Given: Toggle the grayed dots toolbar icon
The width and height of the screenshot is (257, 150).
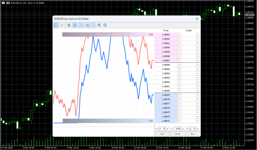Looking at the screenshot, I should 93,25.
